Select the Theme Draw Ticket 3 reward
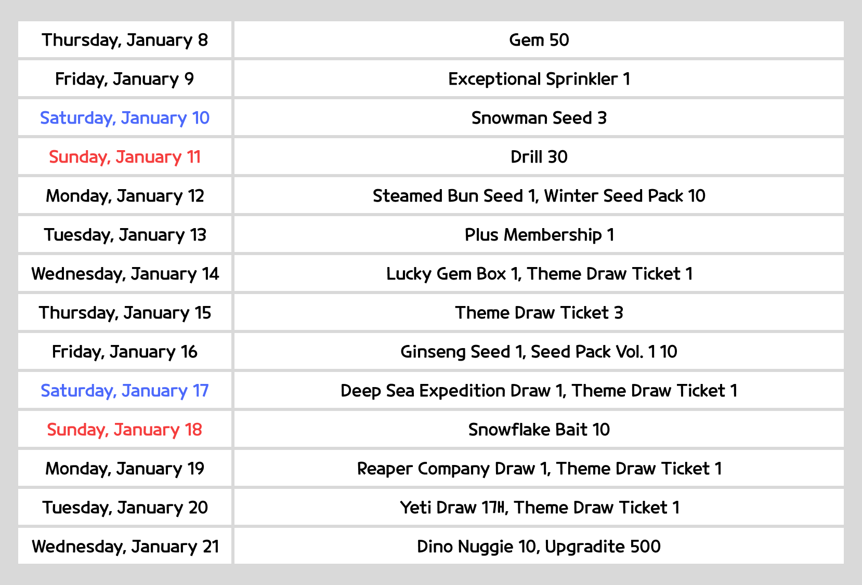Screen dimensions: 862x585 [x=539, y=313]
